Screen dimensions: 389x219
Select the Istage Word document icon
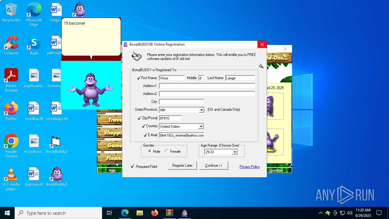pyautogui.click(x=56, y=12)
